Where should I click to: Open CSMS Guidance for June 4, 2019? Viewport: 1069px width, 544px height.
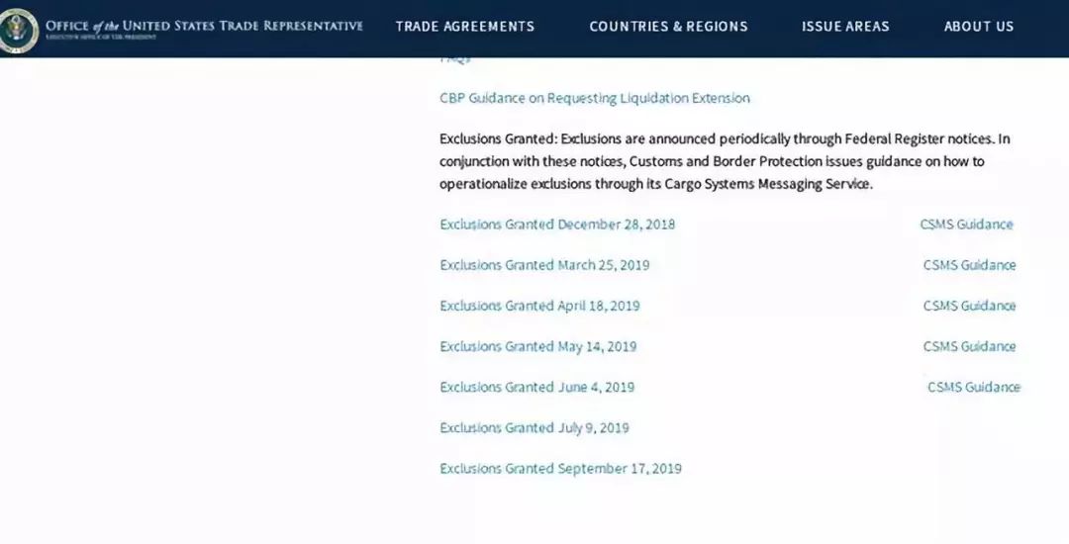click(x=974, y=388)
